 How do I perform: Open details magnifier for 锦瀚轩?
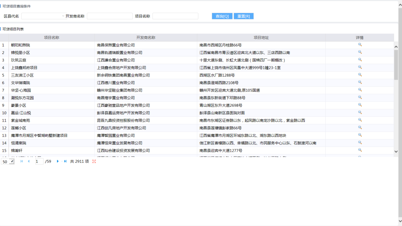click(x=360, y=150)
